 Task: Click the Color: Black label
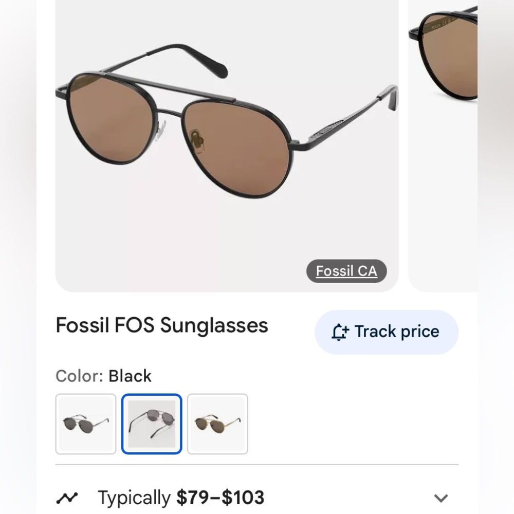(x=103, y=376)
